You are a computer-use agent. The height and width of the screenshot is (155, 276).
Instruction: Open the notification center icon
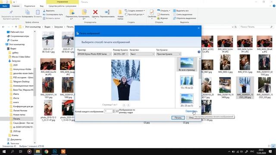click(x=270, y=152)
